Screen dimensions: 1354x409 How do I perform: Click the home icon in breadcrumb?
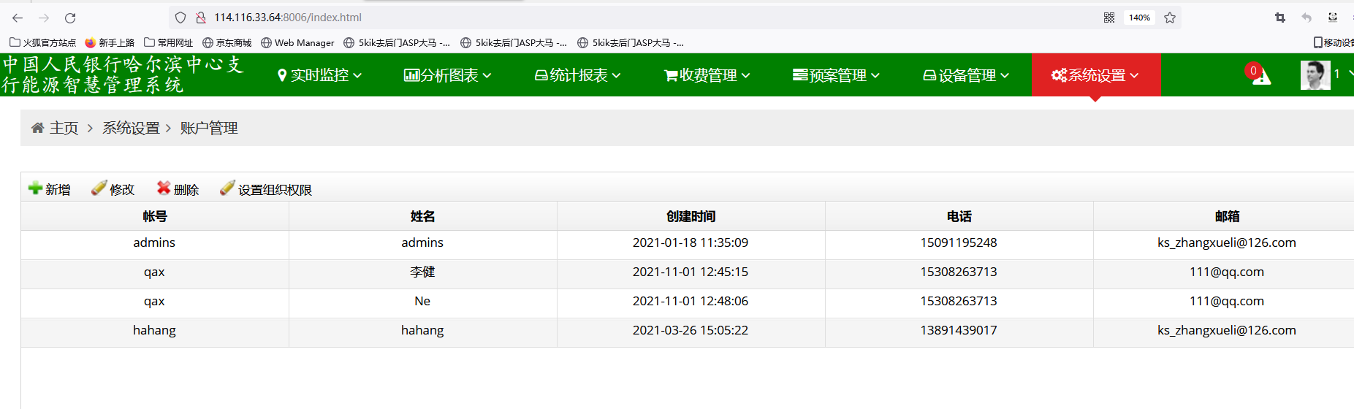pyautogui.click(x=37, y=129)
